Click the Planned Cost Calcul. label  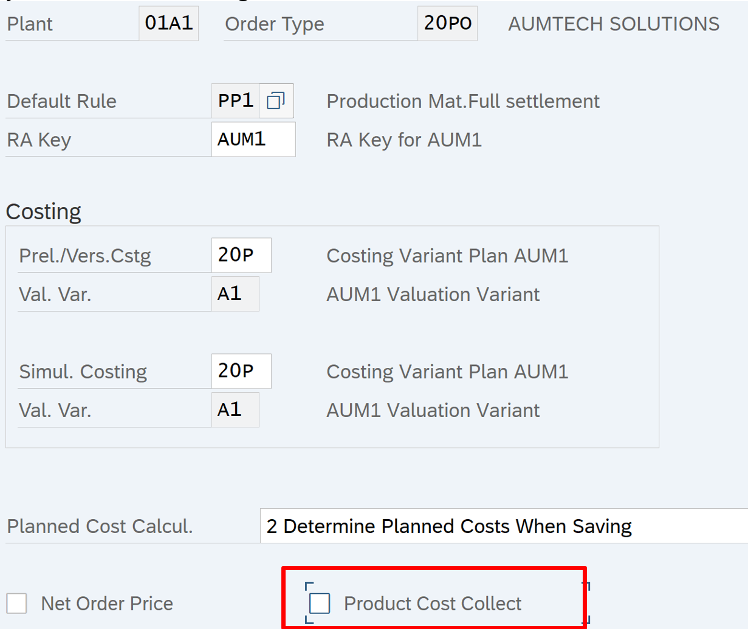coord(100,526)
